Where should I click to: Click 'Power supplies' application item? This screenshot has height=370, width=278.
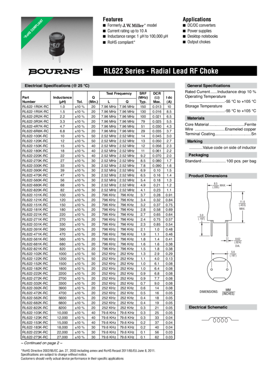tap(199, 31)
